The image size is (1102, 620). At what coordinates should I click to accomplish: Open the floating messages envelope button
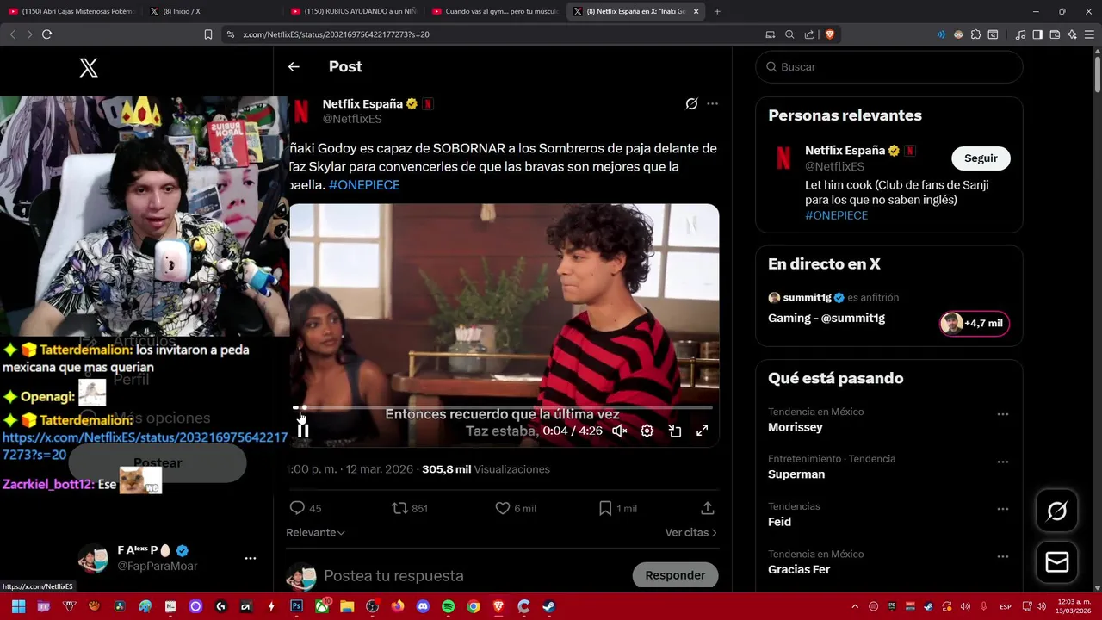(x=1057, y=562)
